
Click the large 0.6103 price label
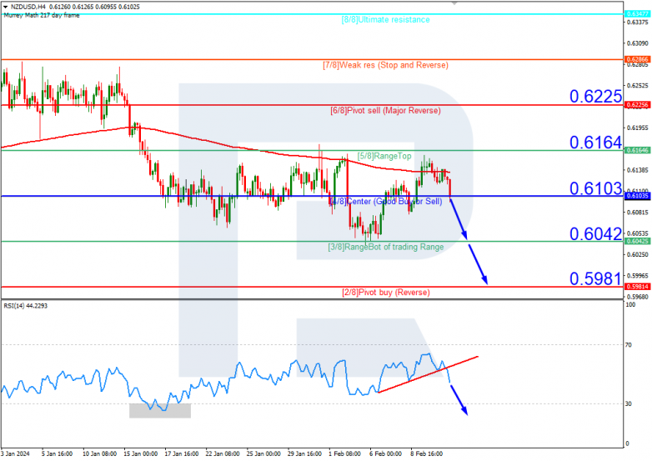pyautogui.click(x=595, y=188)
